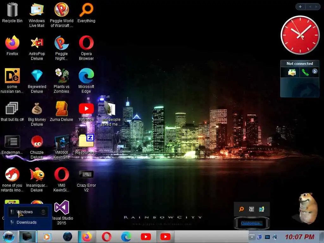The width and height of the screenshot is (324, 243).
Task: Launch the Opera Browser desktop shortcut
Action: (x=86, y=48)
